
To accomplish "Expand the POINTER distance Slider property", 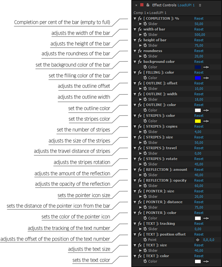I will 140,207.
